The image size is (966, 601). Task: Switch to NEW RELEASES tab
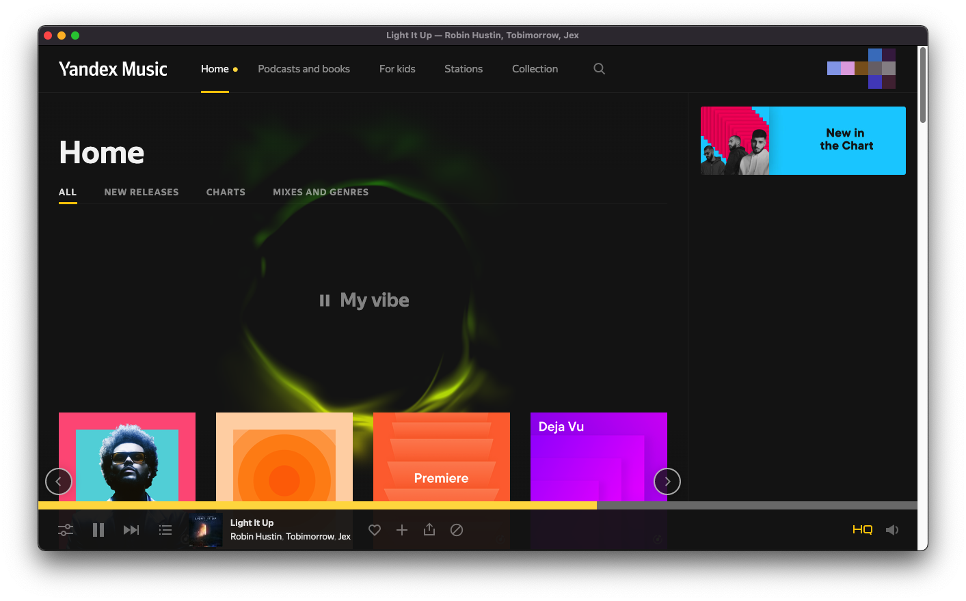[x=142, y=193]
